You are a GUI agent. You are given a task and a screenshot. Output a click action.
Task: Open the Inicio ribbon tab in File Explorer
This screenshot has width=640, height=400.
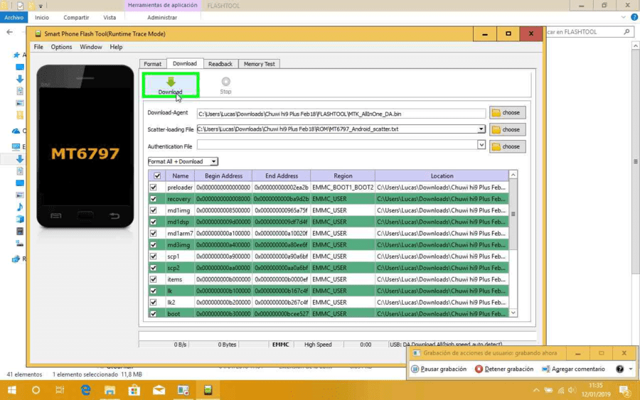click(x=42, y=18)
